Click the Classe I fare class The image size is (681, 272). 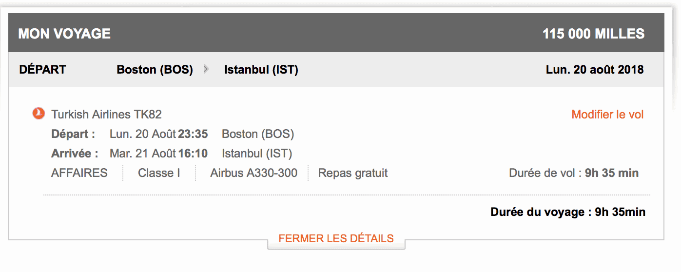tap(159, 173)
